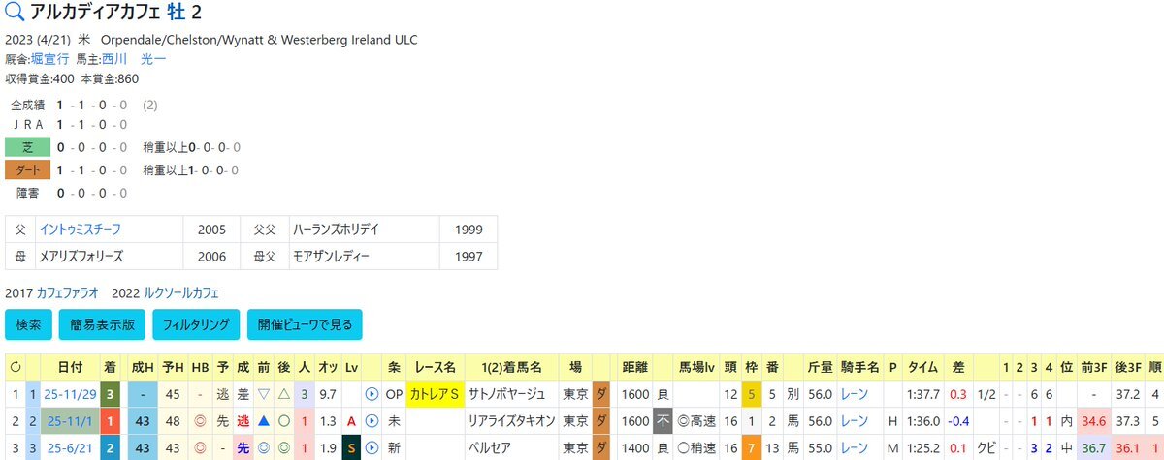Click the 不 track condition badge
This screenshot has width=1164, height=460.
pos(663,422)
